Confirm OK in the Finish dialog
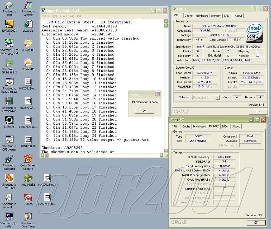 144,111
